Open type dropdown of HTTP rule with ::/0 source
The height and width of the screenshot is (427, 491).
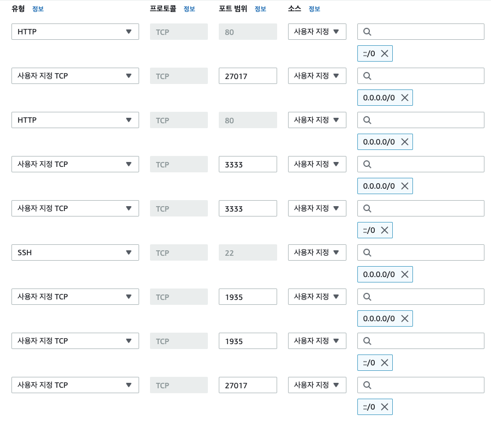(75, 32)
